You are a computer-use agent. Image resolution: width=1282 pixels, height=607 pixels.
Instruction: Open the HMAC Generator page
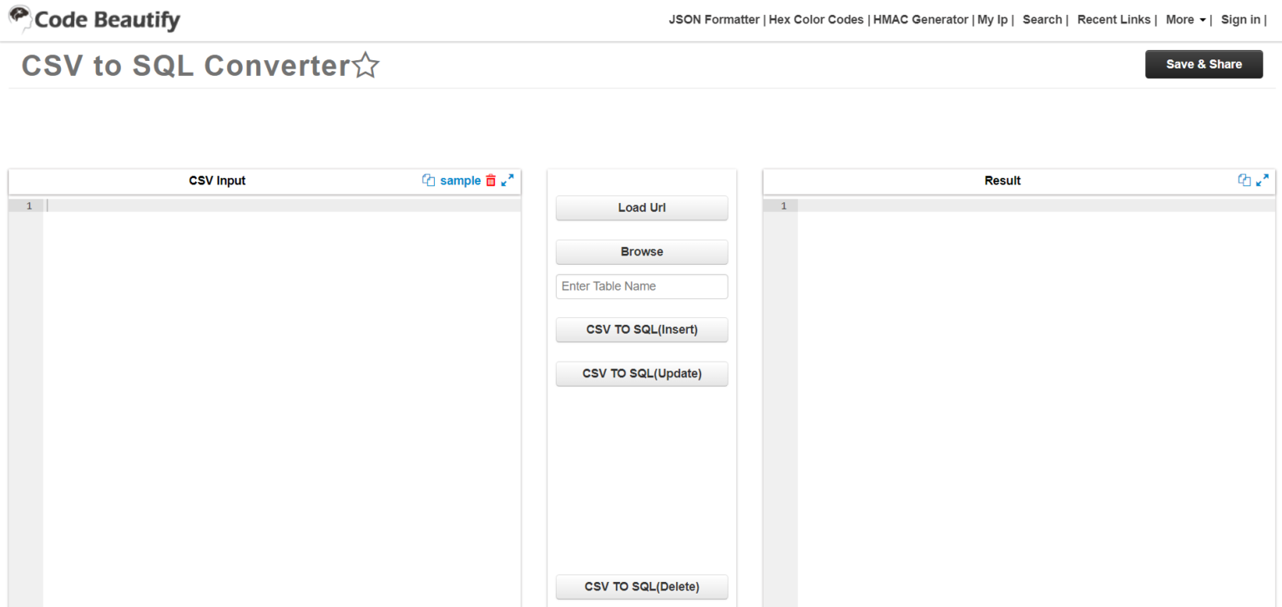(x=921, y=19)
